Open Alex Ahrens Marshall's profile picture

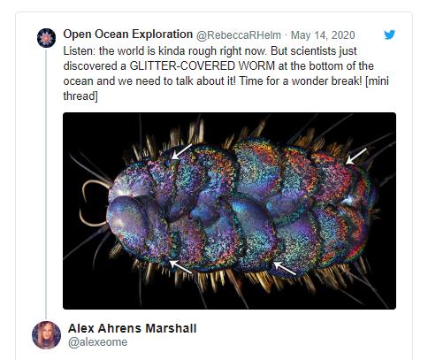(46, 335)
